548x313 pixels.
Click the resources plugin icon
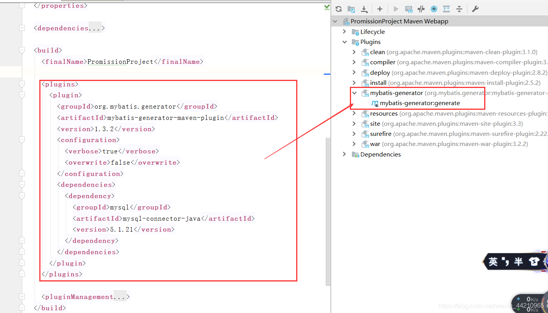365,114
